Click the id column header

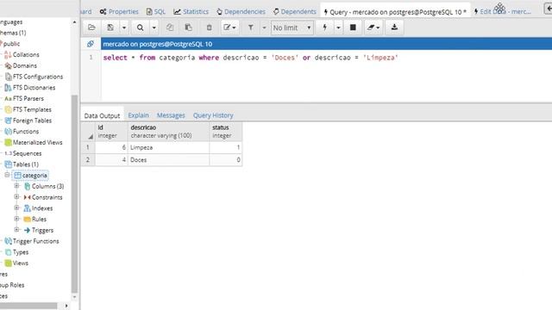pos(111,132)
